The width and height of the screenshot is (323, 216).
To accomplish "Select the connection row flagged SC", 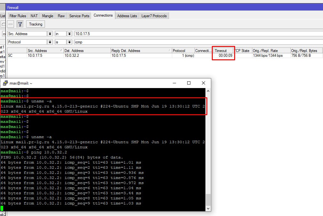I will pyautogui.click(x=165, y=56).
